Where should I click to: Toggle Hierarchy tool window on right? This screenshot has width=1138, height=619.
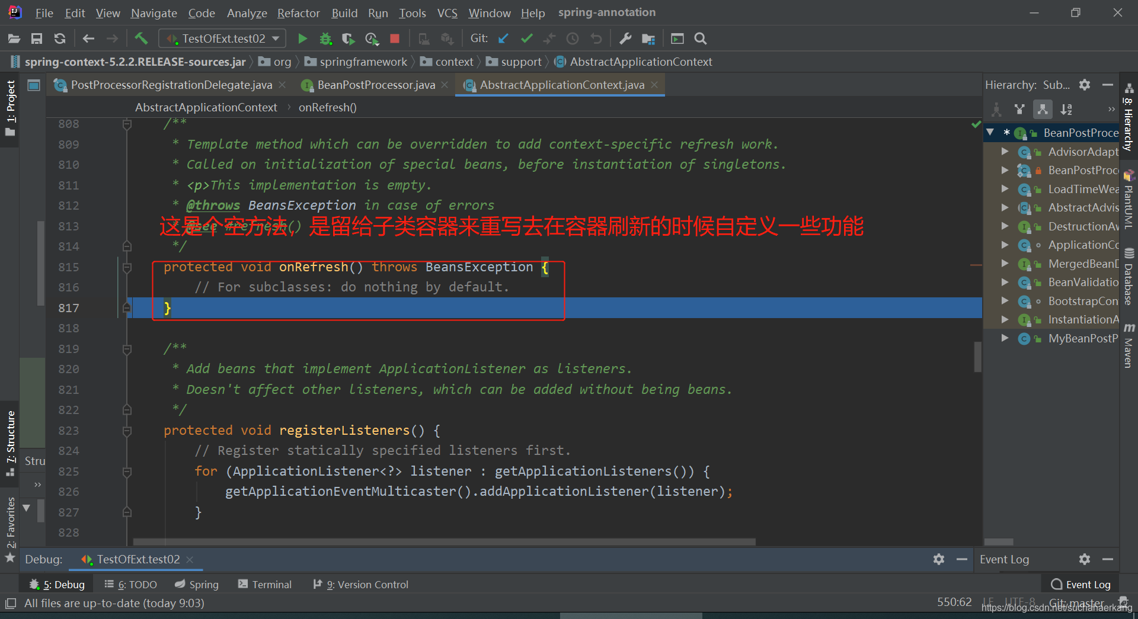click(1129, 117)
